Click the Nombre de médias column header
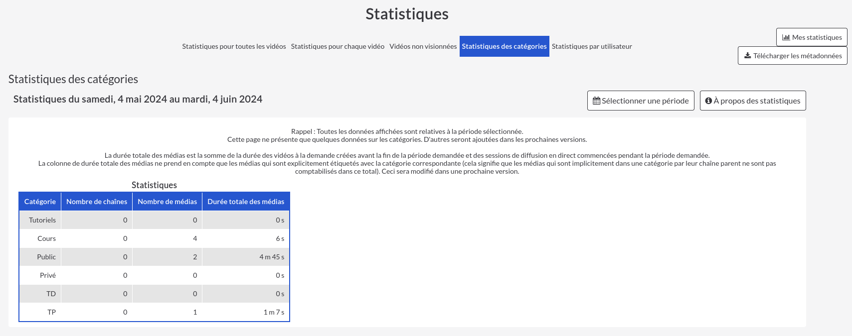The image size is (852, 336). (x=168, y=202)
